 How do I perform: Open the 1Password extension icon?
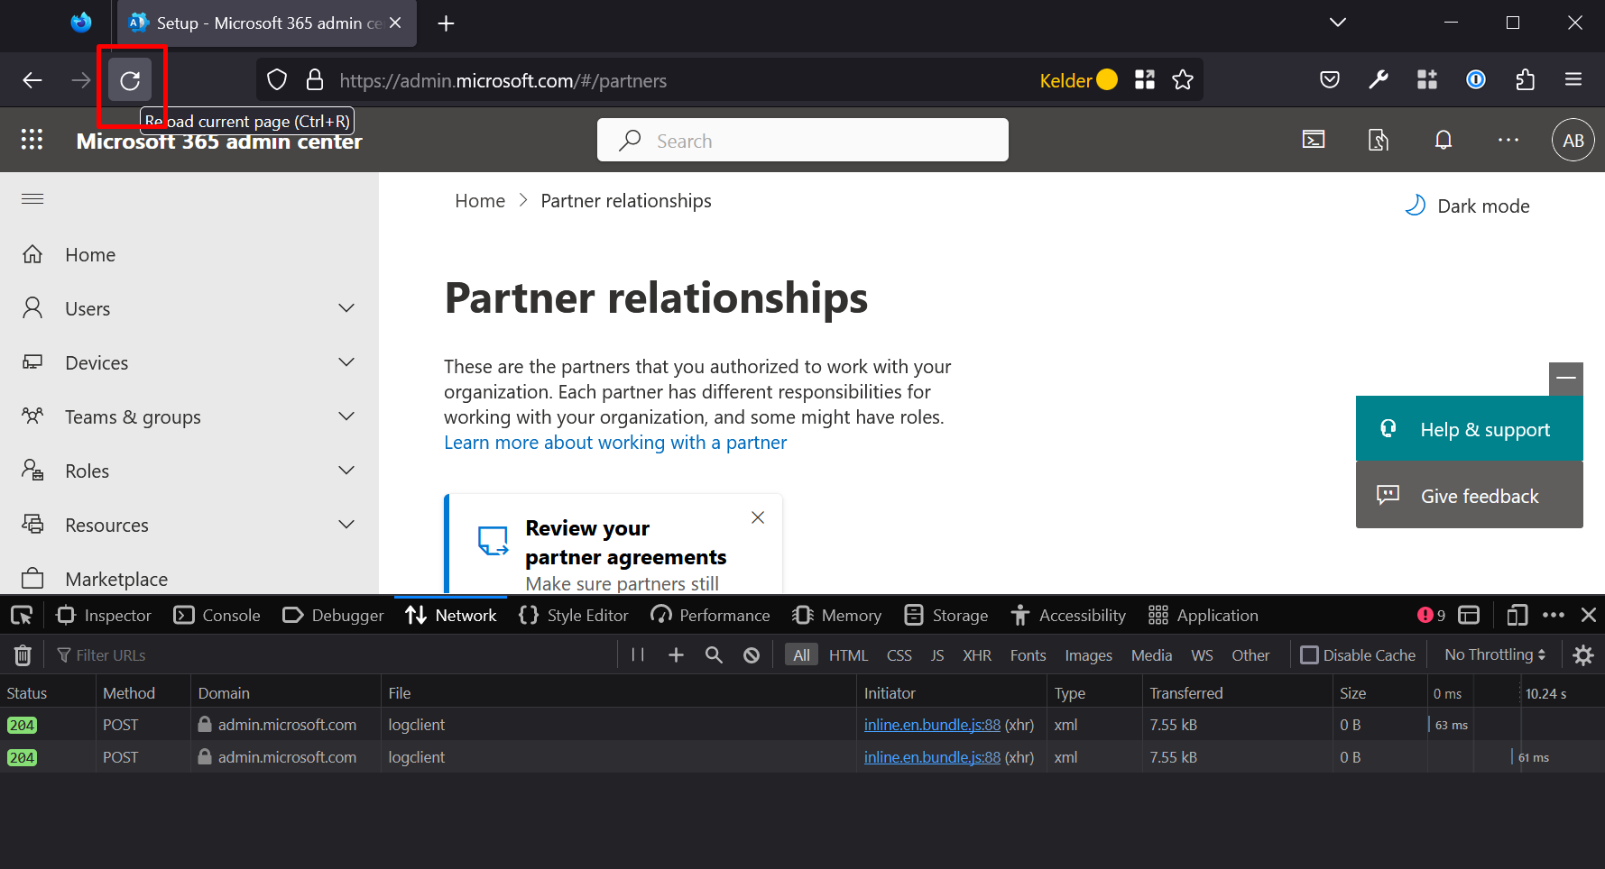pos(1476,80)
